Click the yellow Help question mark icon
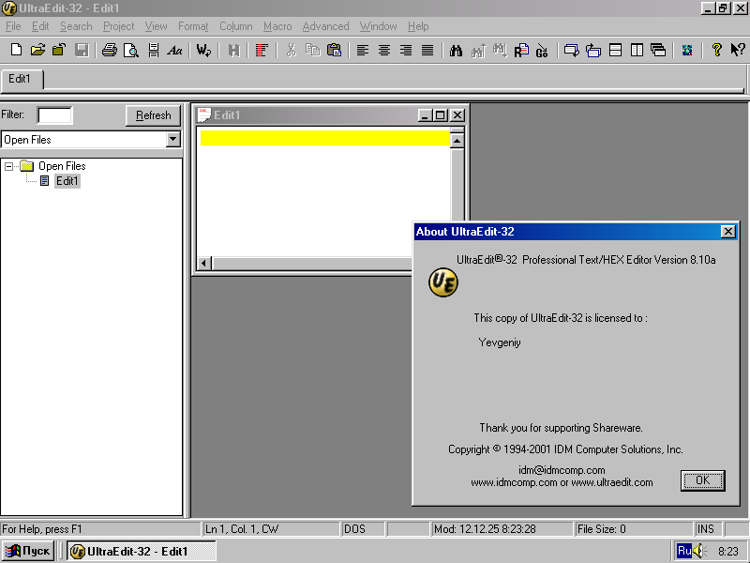The image size is (750, 563). coord(716,50)
